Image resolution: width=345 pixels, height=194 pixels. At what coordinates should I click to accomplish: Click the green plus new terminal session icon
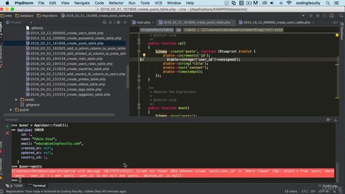tap(7, 127)
